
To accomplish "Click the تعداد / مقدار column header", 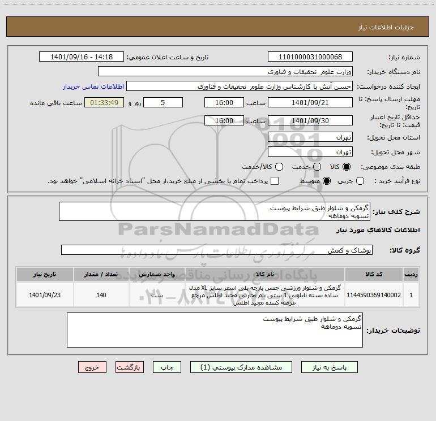I will [x=101, y=274].
